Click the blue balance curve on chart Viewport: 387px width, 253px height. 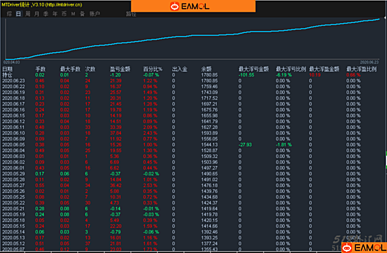point(192,35)
